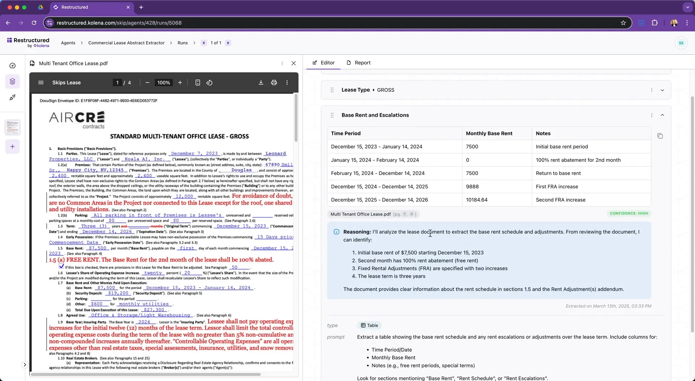Screen dimensions: 695x381
Task: Click the PDF page number field
Action: click(117, 82)
